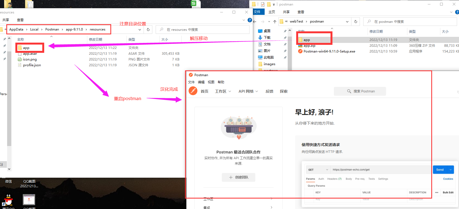
Task: Click forward arrow in postman explorer window
Action: 263,21
